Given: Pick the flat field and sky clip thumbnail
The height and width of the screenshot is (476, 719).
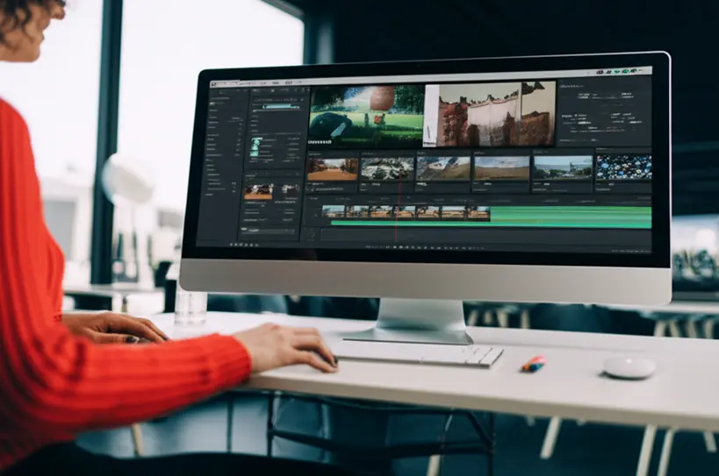Looking at the screenshot, I should [502, 167].
